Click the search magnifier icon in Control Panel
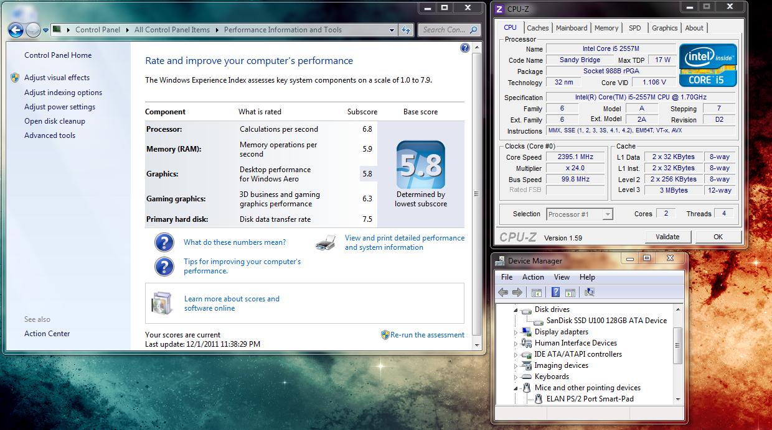772x430 pixels. coord(474,29)
